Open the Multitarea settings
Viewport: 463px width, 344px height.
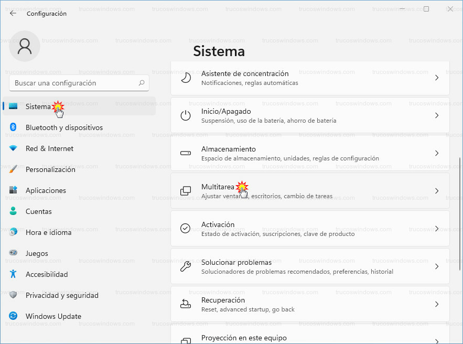(x=309, y=191)
